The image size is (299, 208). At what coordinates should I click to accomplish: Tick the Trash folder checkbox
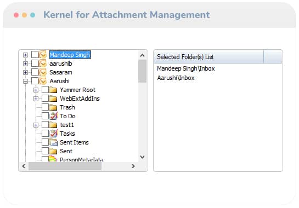45,107
